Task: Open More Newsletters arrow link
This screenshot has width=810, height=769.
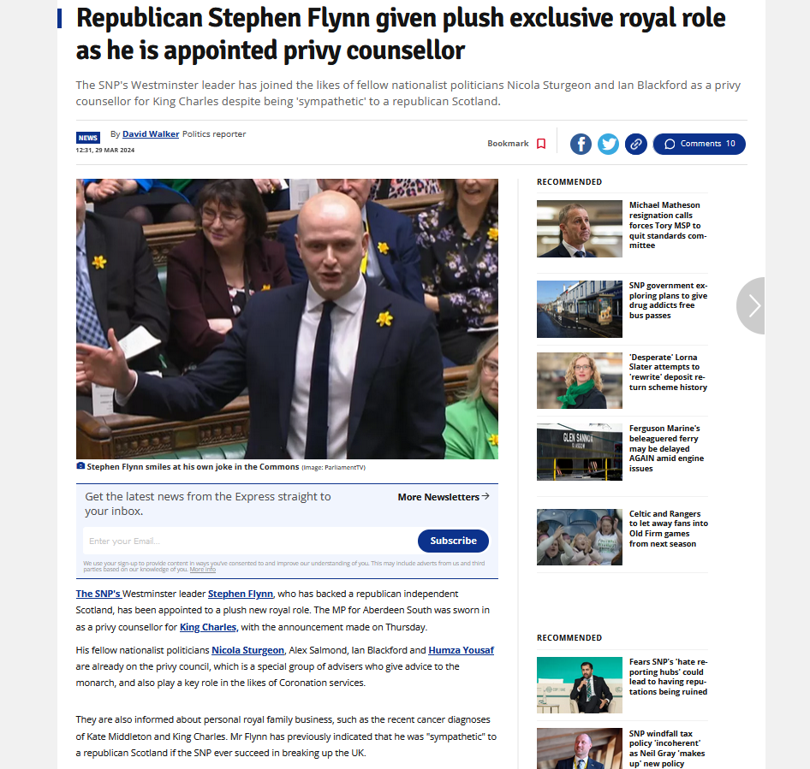Action: (x=444, y=497)
